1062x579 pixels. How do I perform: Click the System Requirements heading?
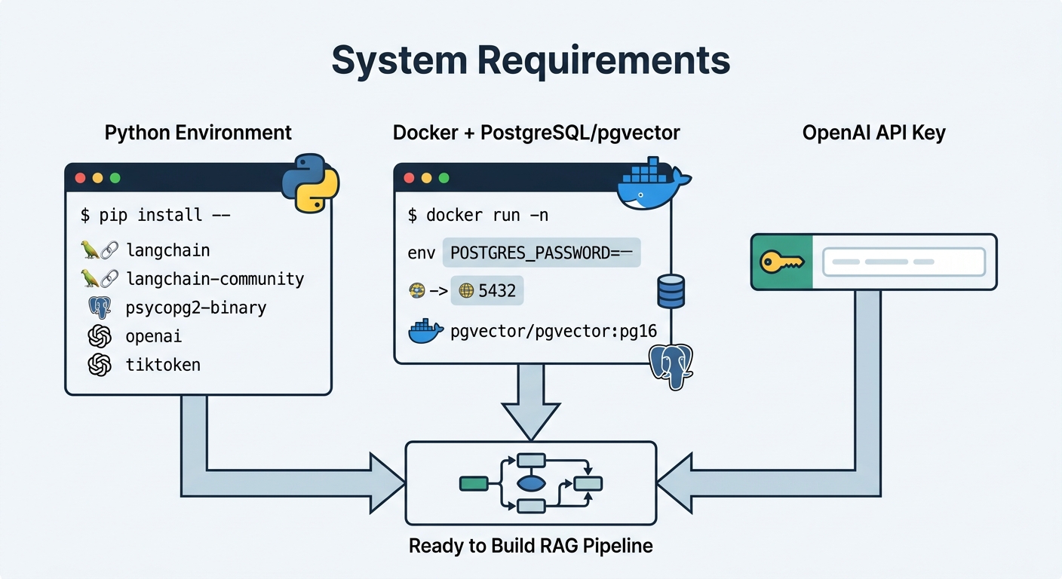[x=531, y=60]
